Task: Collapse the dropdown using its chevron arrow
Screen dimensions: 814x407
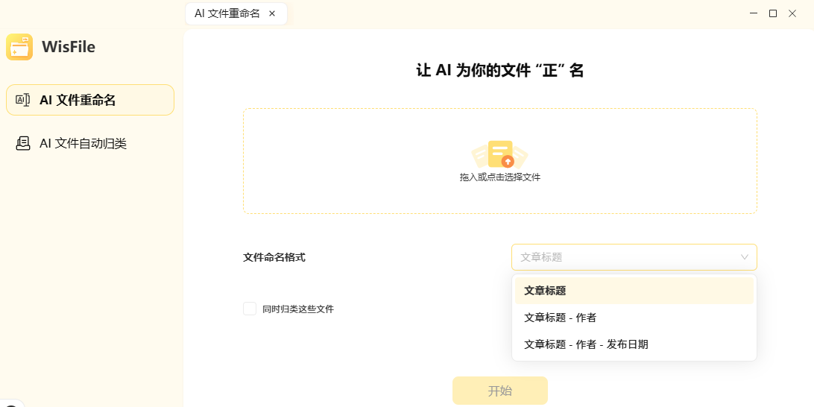Action: (x=744, y=257)
